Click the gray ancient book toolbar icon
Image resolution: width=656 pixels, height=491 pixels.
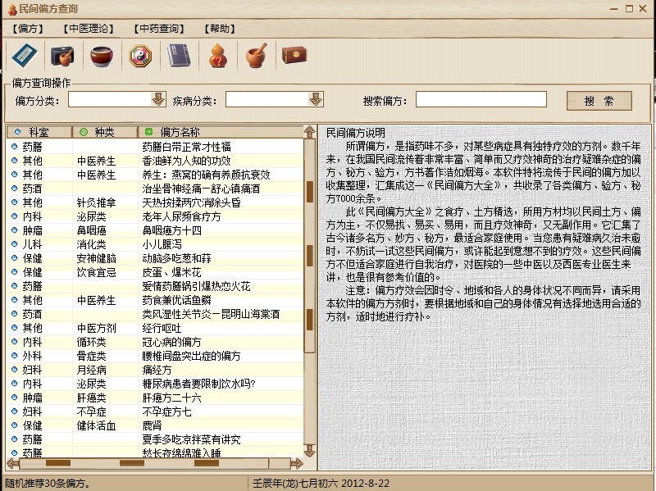[x=178, y=56]
